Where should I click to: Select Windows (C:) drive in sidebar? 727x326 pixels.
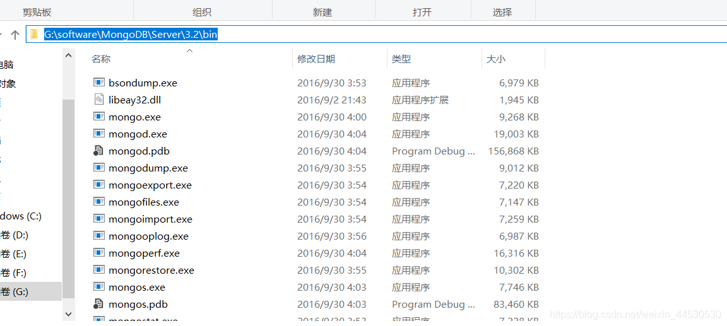point(21,216)
